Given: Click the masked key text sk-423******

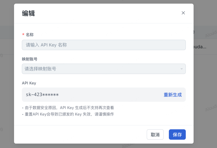Looking at the screenshot, I should coord(42,95).
